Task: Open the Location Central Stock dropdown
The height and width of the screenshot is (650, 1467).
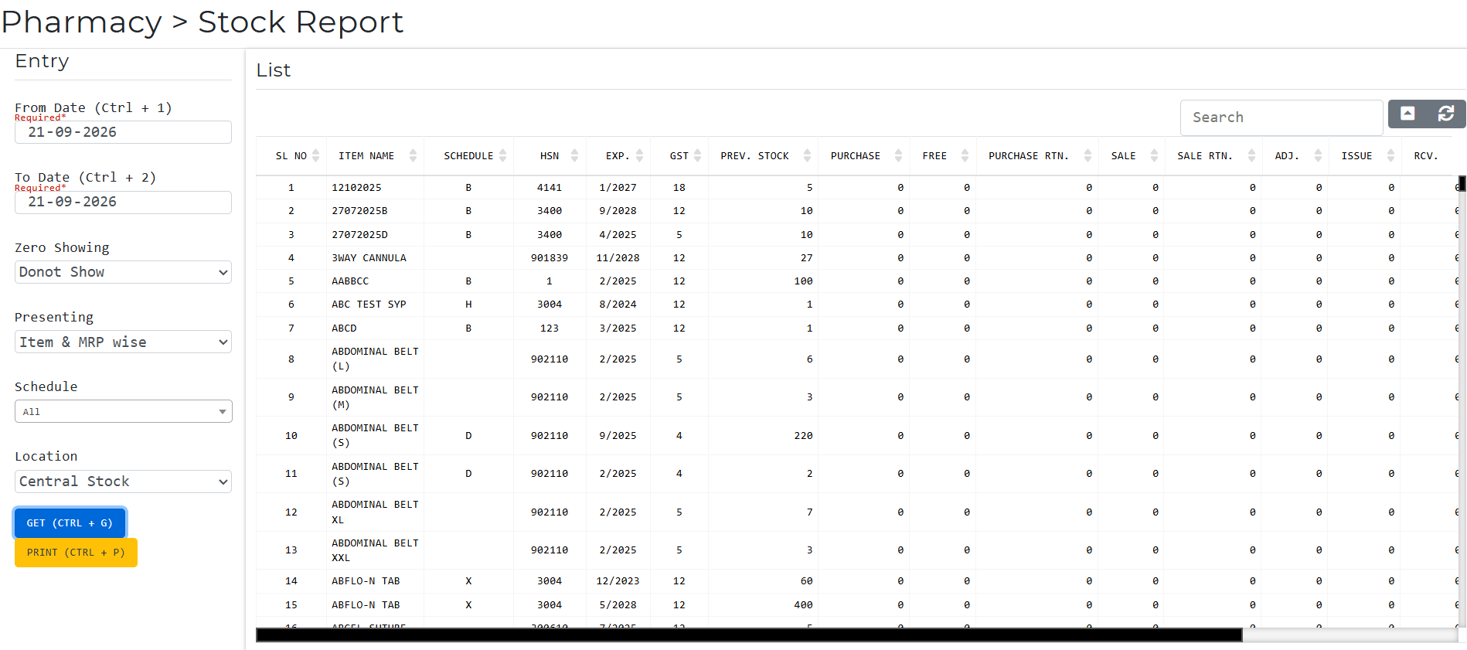Action: click(x=123, y=482)
